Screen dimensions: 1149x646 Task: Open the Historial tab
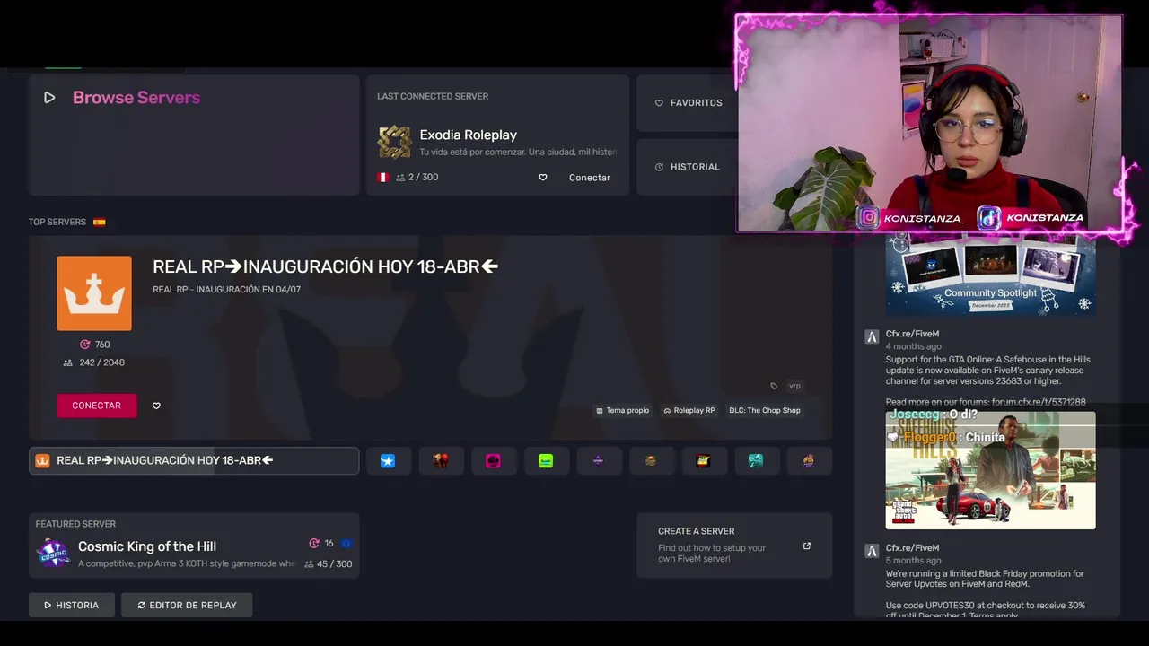click(x=688, y=167)
